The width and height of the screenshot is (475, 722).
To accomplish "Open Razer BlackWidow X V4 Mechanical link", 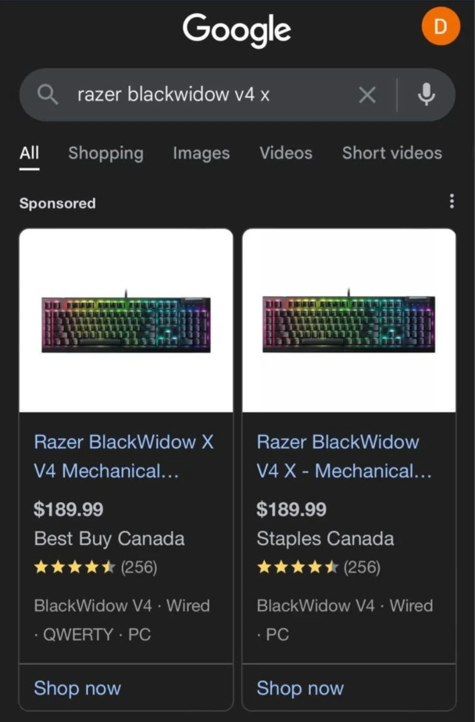I will (x=124, y=456).
